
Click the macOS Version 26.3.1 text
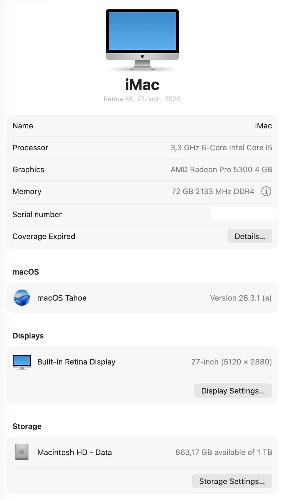pos(240,298)
